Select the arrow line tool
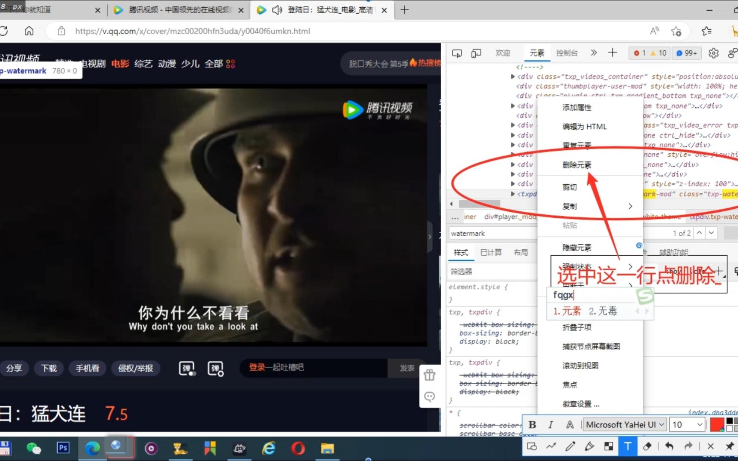 551,446
